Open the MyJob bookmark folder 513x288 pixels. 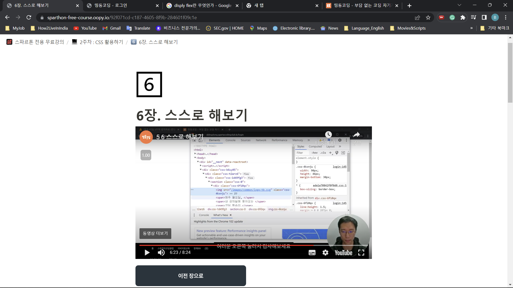pyautogui.click(x=15, y=28)
